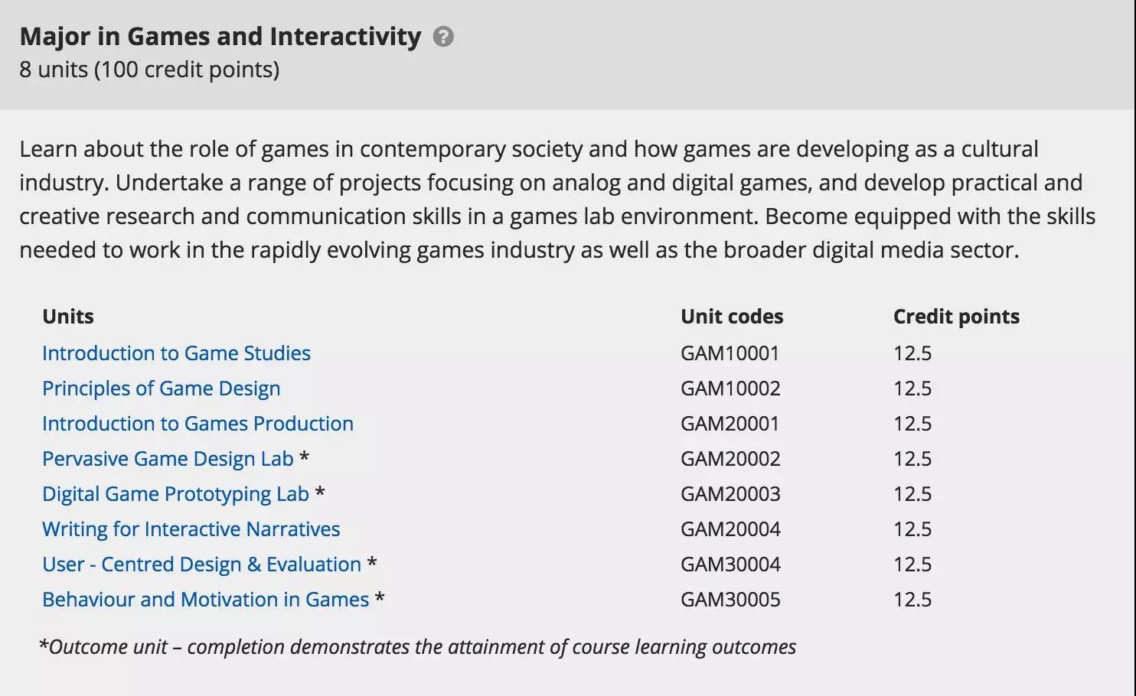Click the help question mark icon
1136x696 pixels.
click(x=443, y=37)
